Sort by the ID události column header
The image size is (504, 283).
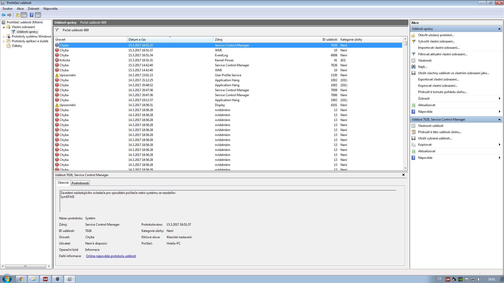pos(329,40)
